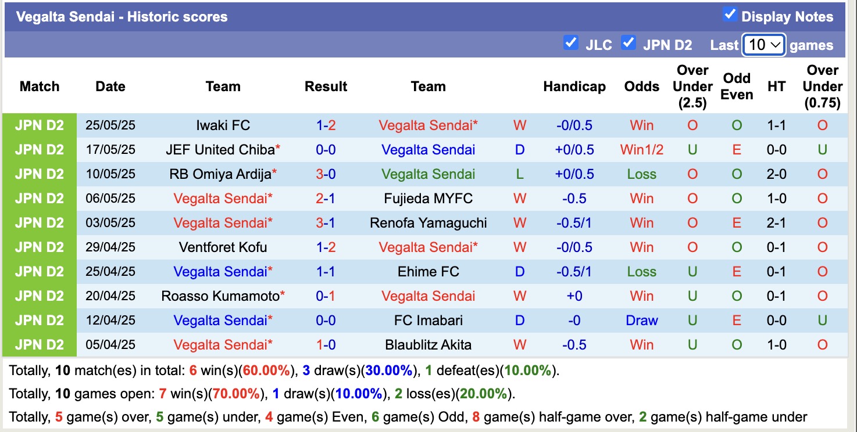Screen dimensions: 857x432
Task: Open the last games count dropdown
Action: coord(763,45)
